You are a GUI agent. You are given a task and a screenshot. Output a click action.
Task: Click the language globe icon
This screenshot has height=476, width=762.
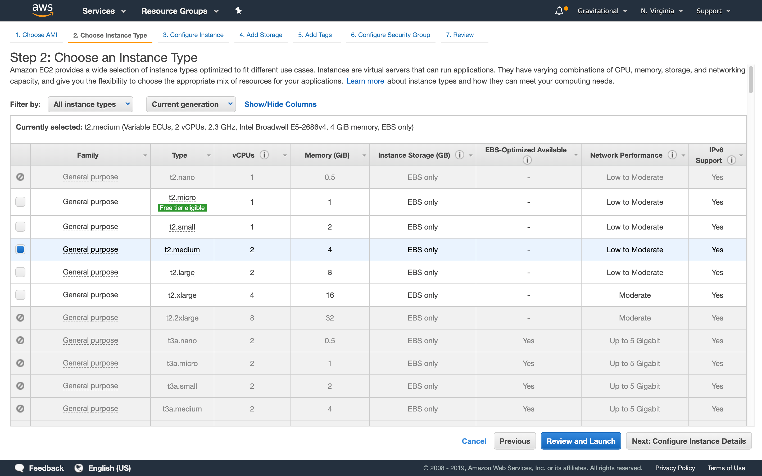coord(79,468)
